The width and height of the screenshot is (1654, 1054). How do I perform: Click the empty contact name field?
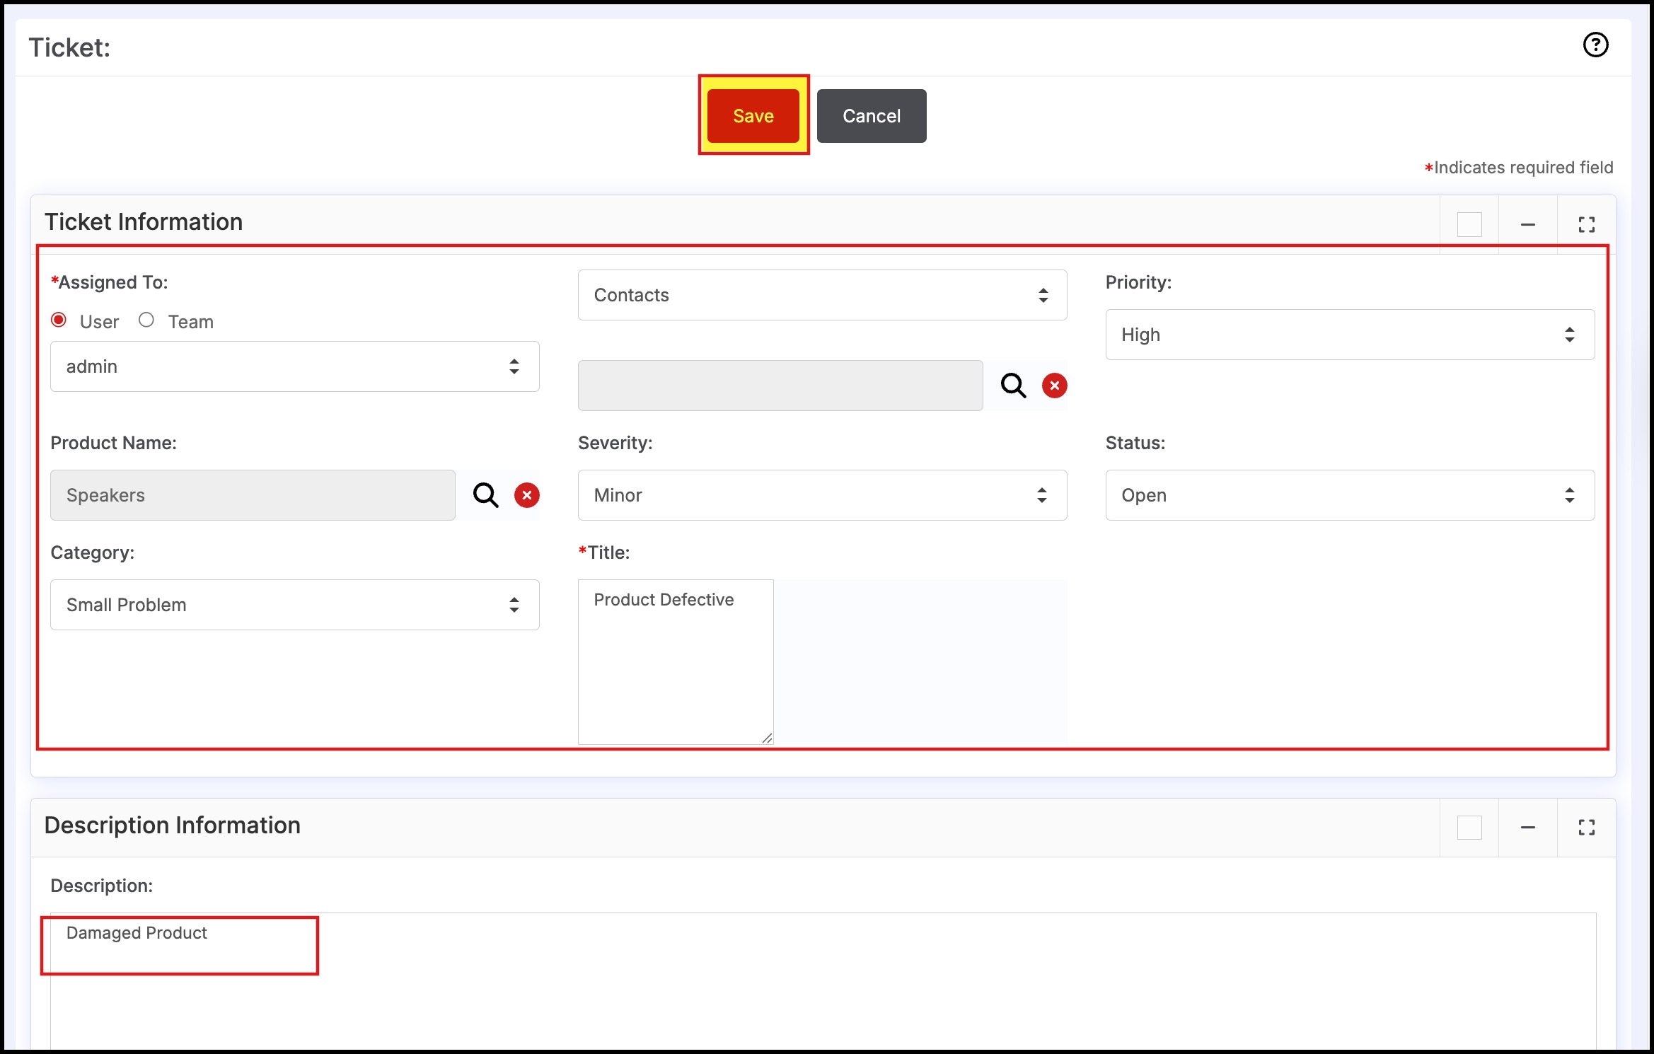[x=780, y=386]
